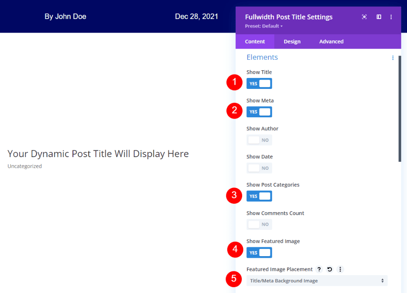Switch to the Design tab
This screenshot has height=293, width=407.
click(x=292, y=41)
